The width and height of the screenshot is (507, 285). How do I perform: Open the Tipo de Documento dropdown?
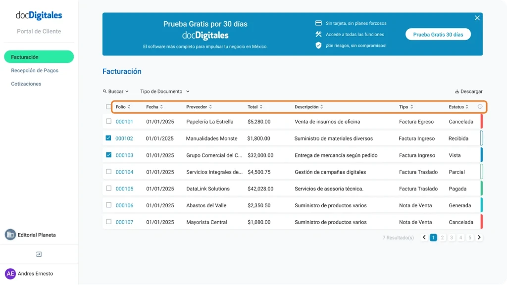[164, 91]
